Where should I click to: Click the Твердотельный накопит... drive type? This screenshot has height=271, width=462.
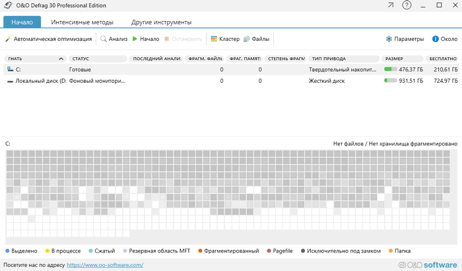343,70
